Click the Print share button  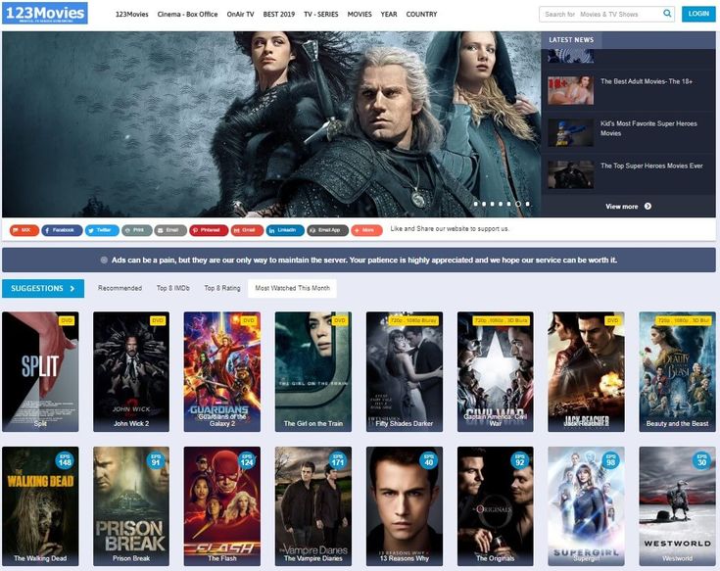coord(137,230)
